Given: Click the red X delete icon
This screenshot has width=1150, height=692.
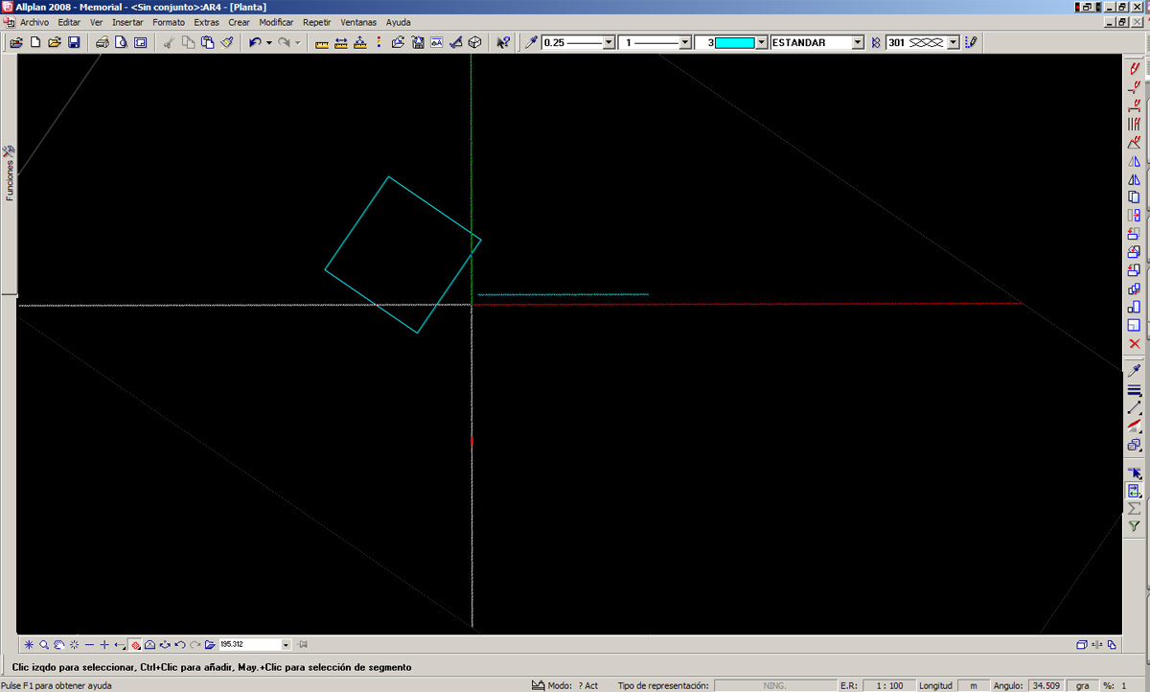Looking at the screenshot, I should click(1135, 343).
